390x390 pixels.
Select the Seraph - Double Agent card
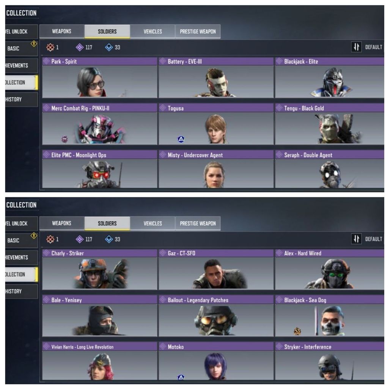pyautogui.click(x=330, y=170)
